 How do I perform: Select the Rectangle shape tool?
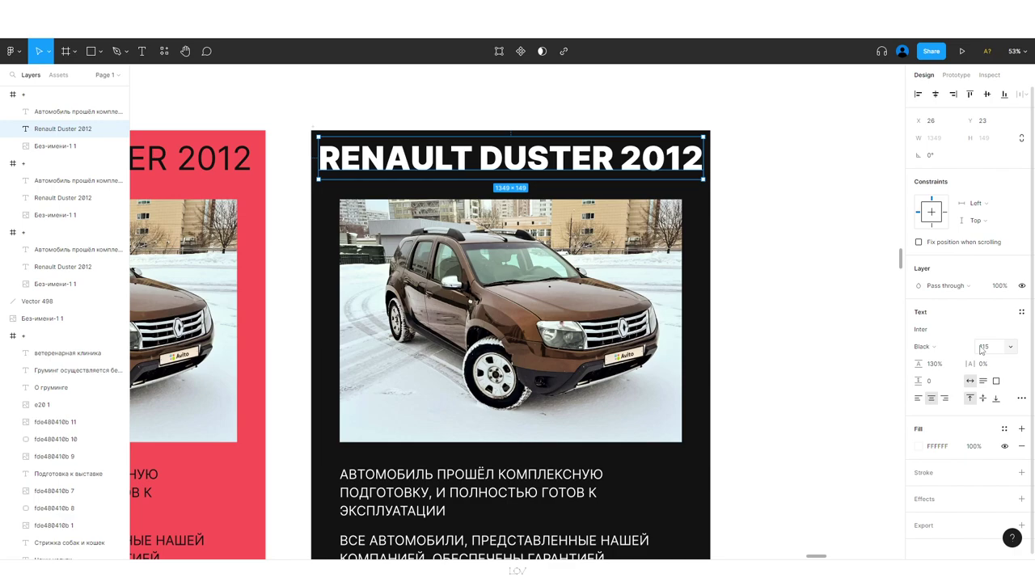(x=91, y=51)
